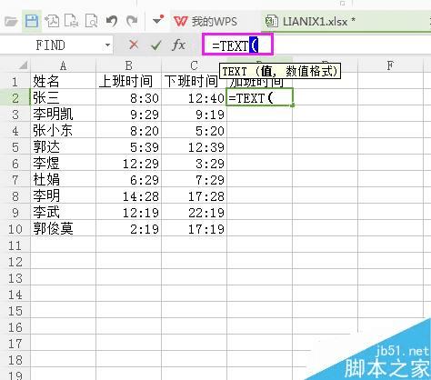Open the Insert Function fx button
This screenshot has width=431, height=380.
(178, 45)
